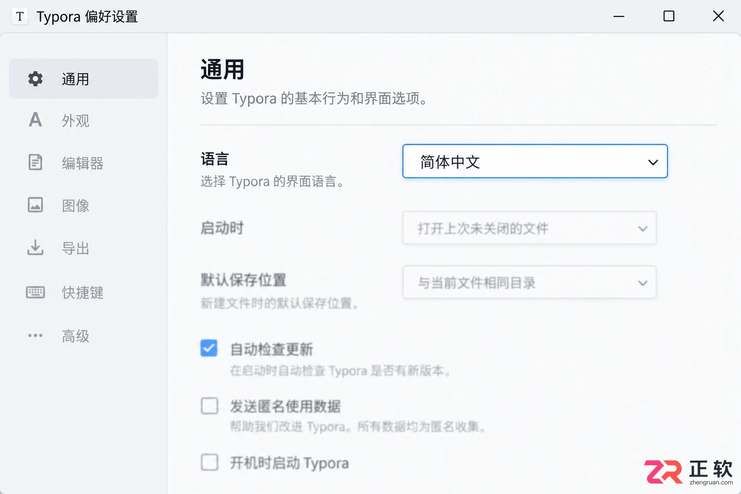Click the chevron in the 默认保存位置 dropdown
741x494 pixels.
coord(643,283)
